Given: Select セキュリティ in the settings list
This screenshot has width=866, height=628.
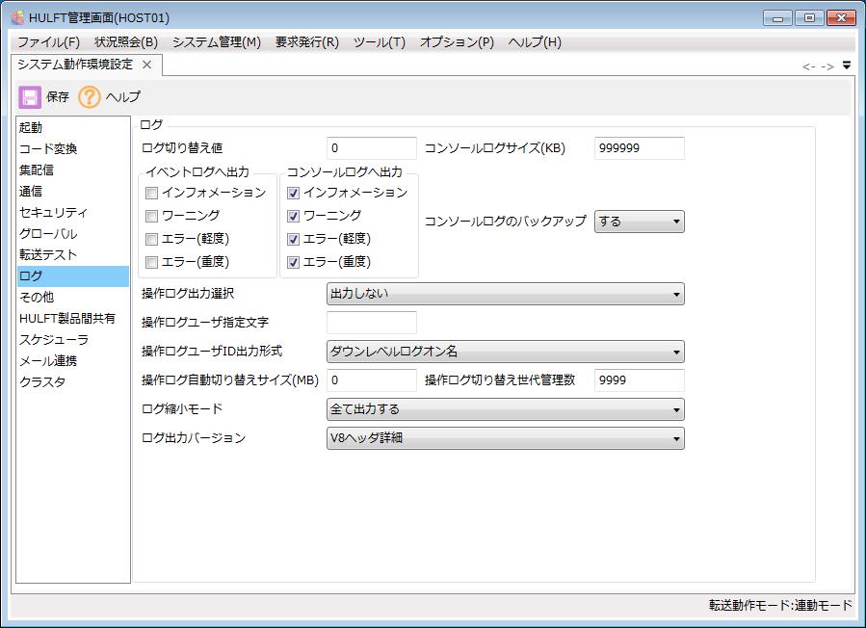Looking at the screenshot, I should pyautogui.click(x=53, y=212).
